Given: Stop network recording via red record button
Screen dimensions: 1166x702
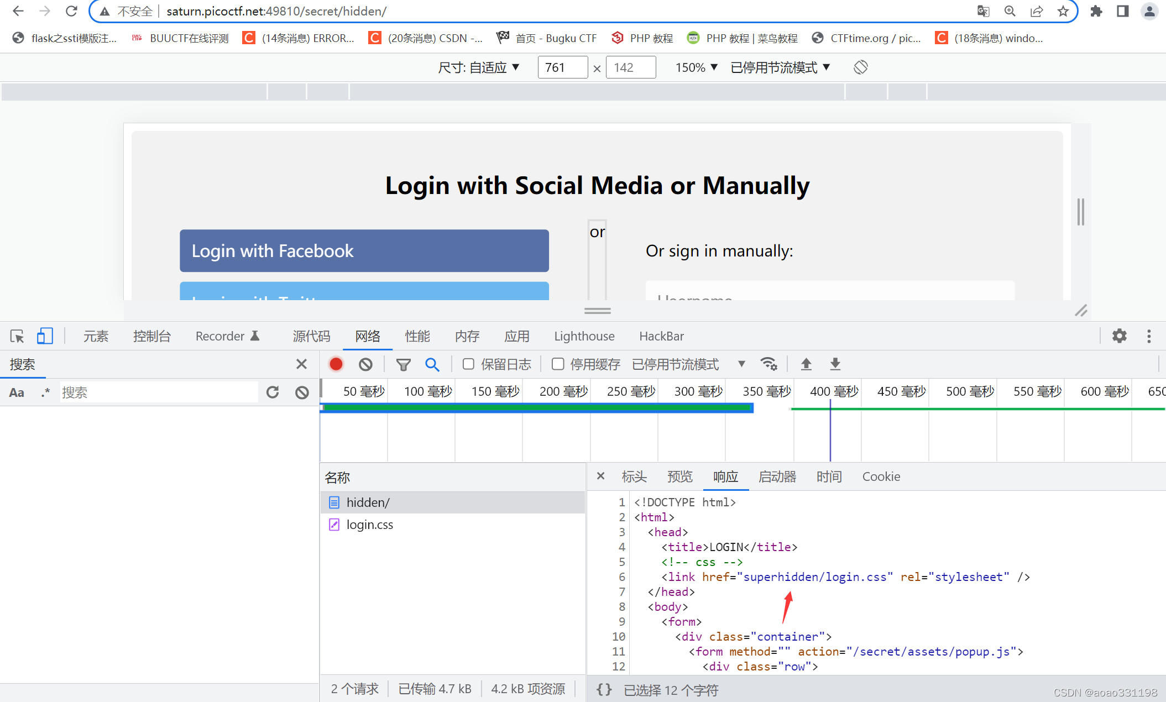Looking at the screenshot, I should 336,364.
